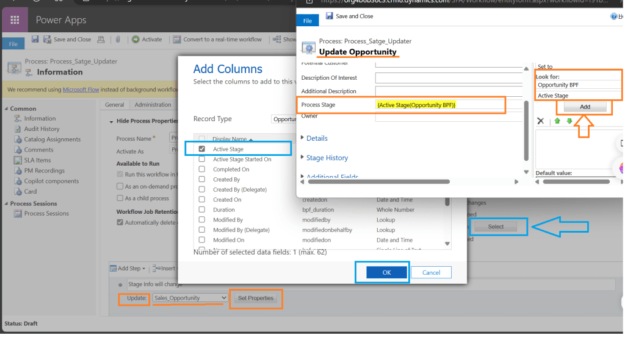
Task: Open the Active Stage field dropdown
Action: [x=579, y=96]
